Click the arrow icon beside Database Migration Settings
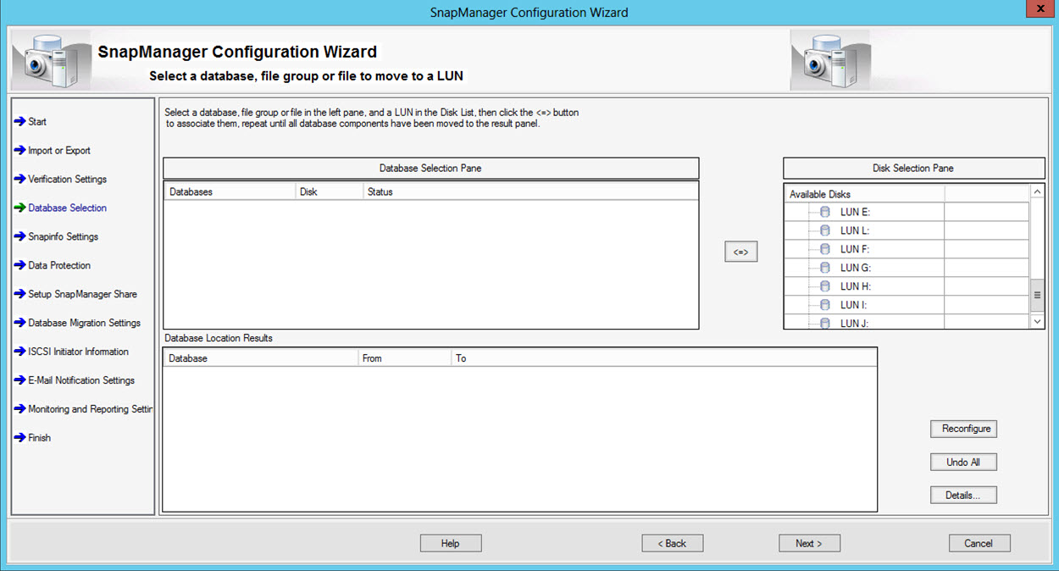The image size is (1059, 571). point(19,324)
